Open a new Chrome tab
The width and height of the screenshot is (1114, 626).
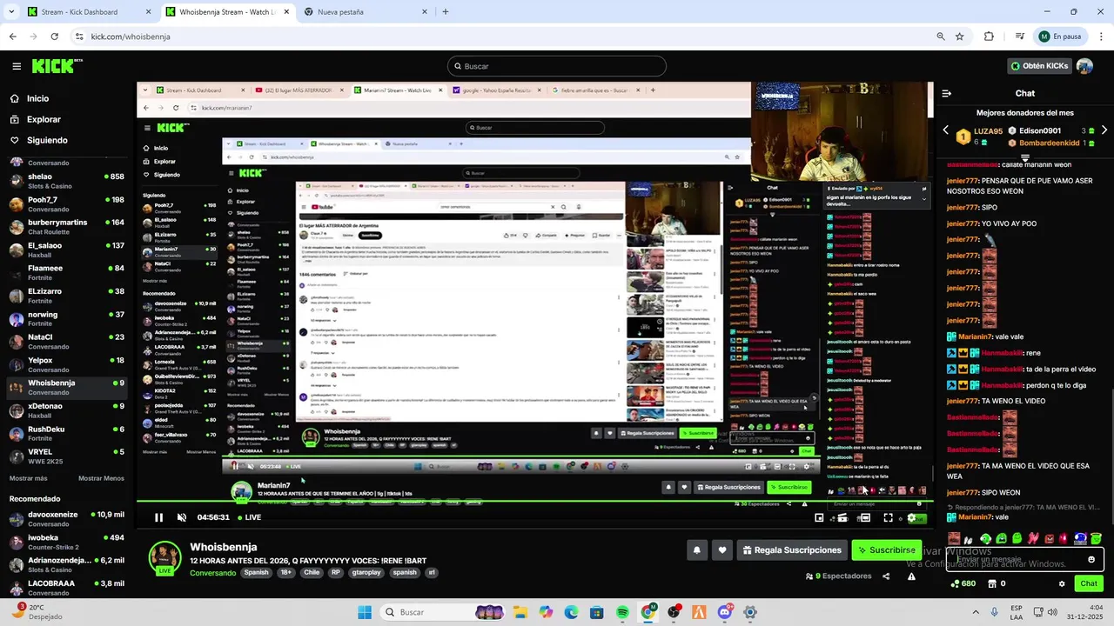pyautogui.click(x=446, y=12)
